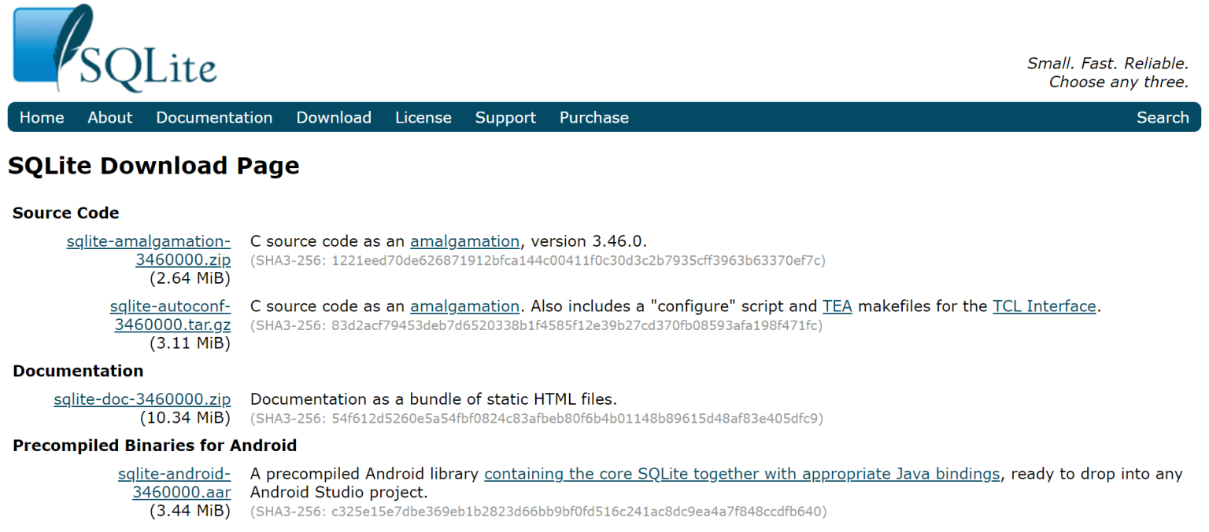Click Search in the navigation bar

click(1163, 117)
